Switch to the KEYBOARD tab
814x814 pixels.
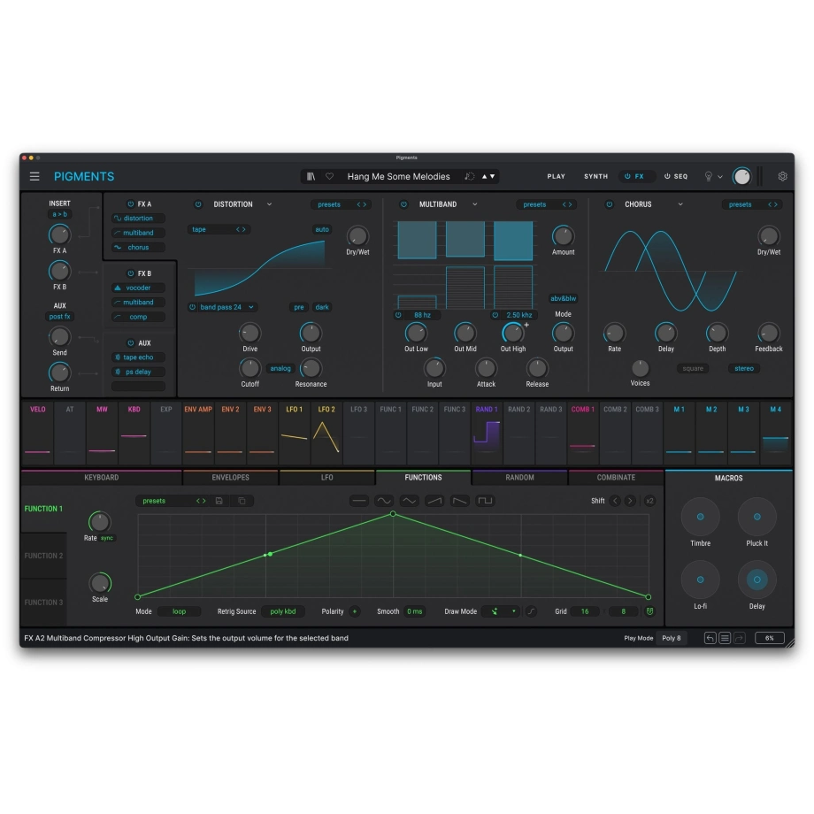pos(102,478)
